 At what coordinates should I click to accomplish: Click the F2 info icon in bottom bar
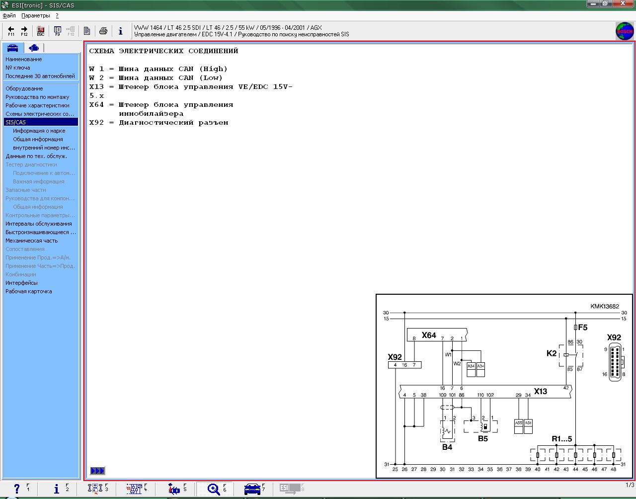click(57, 489)
